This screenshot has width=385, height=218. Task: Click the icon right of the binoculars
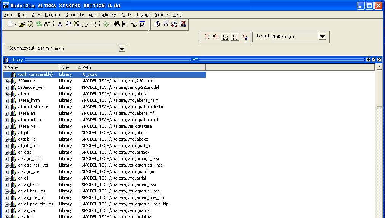click(x=125, y=24)
